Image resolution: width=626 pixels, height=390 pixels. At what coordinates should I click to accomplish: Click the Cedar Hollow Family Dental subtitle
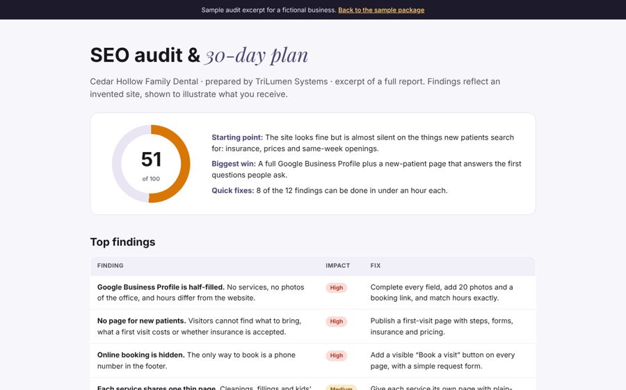coord(295,87)
